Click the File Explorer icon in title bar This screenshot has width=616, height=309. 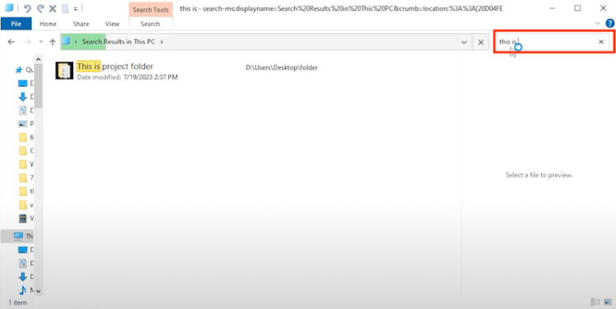(9, 8)
